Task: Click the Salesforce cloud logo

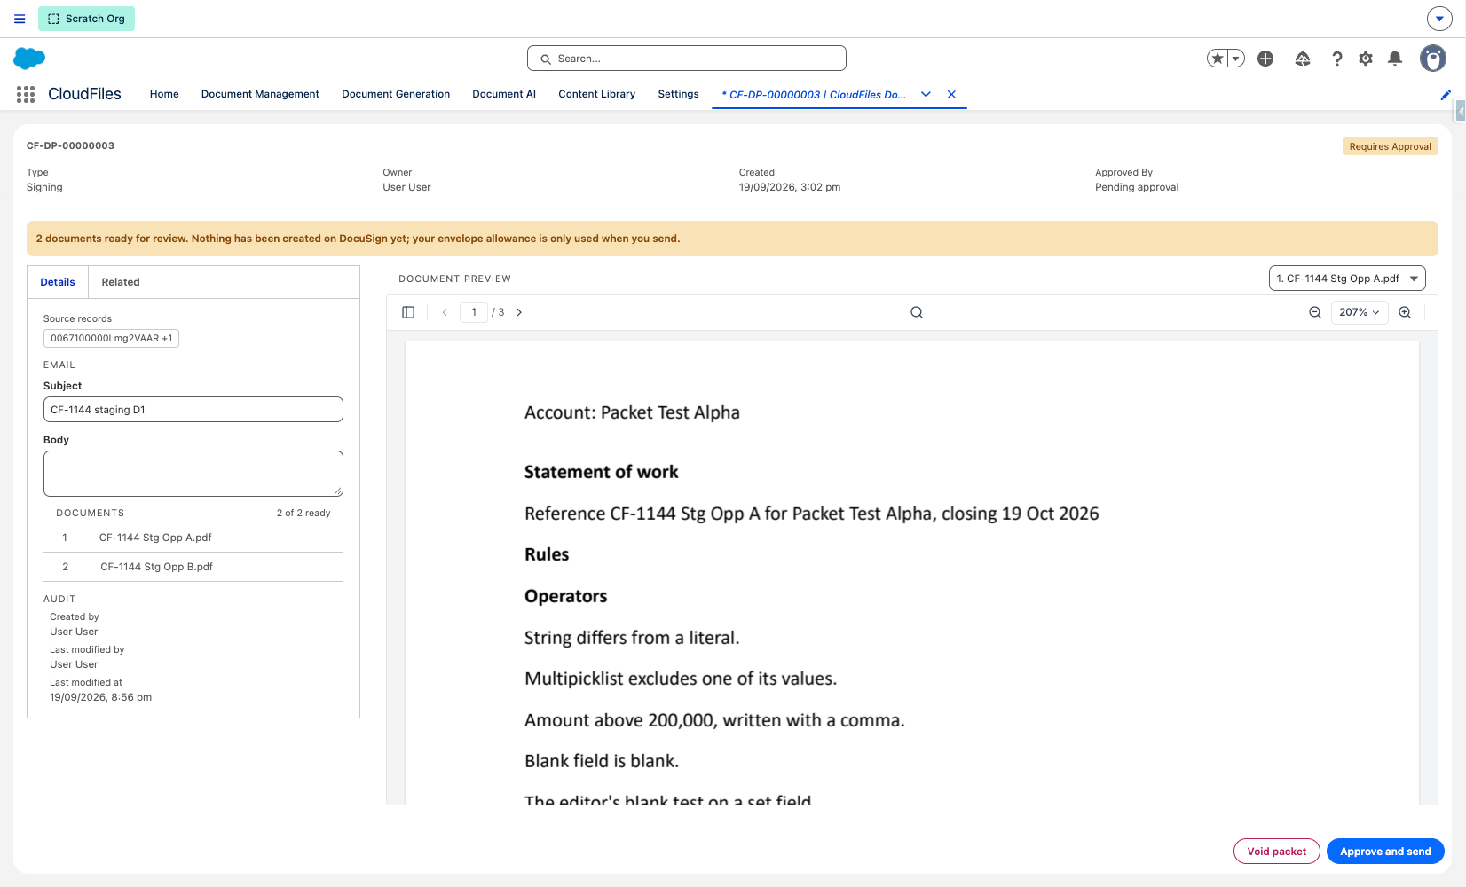Action: (x=29, y=59)
